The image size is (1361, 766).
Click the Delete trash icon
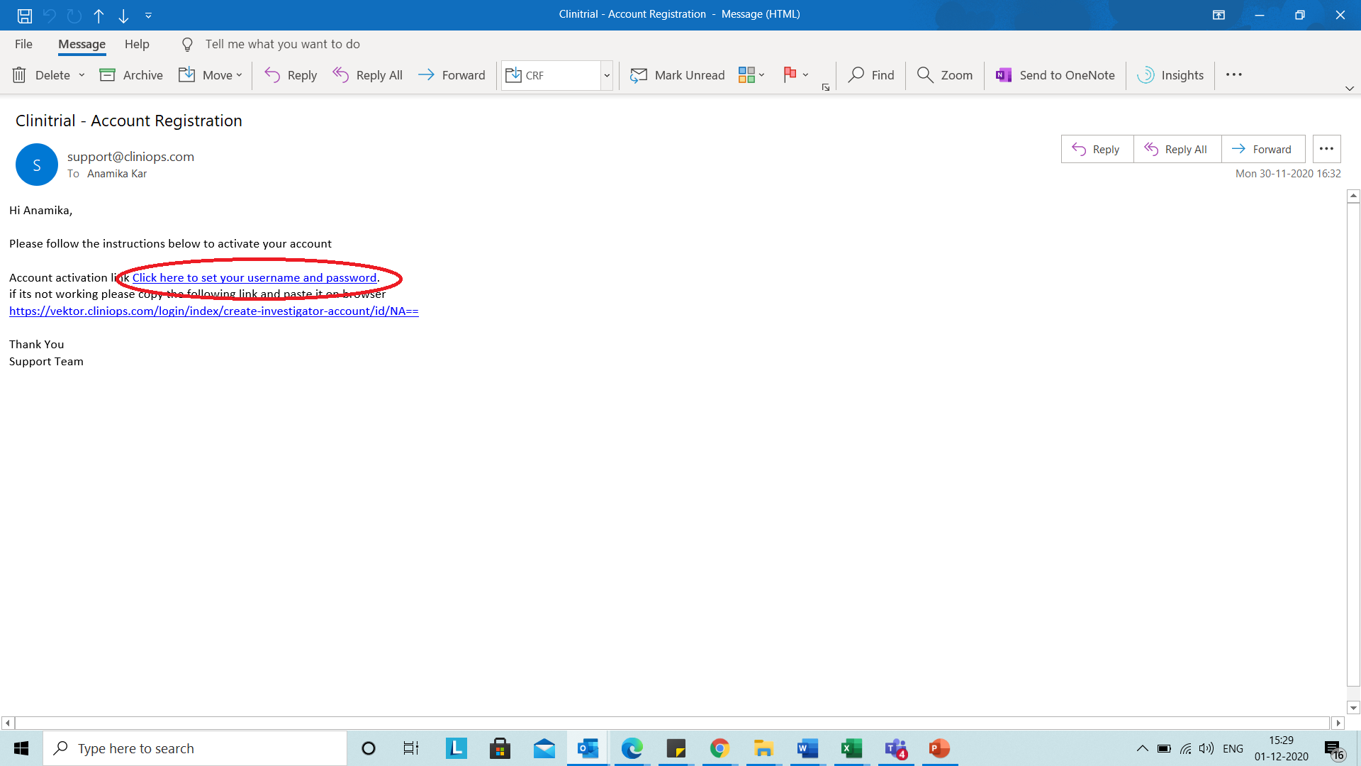(x=20, y=75)
